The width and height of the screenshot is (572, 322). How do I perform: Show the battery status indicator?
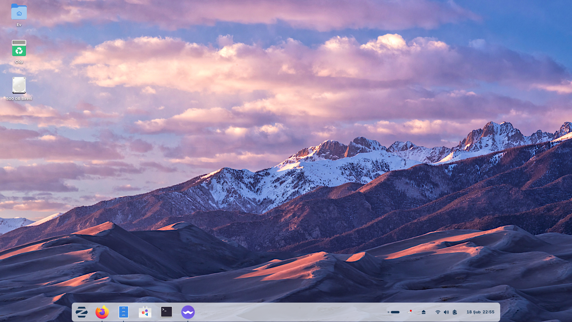pos(455,312)
